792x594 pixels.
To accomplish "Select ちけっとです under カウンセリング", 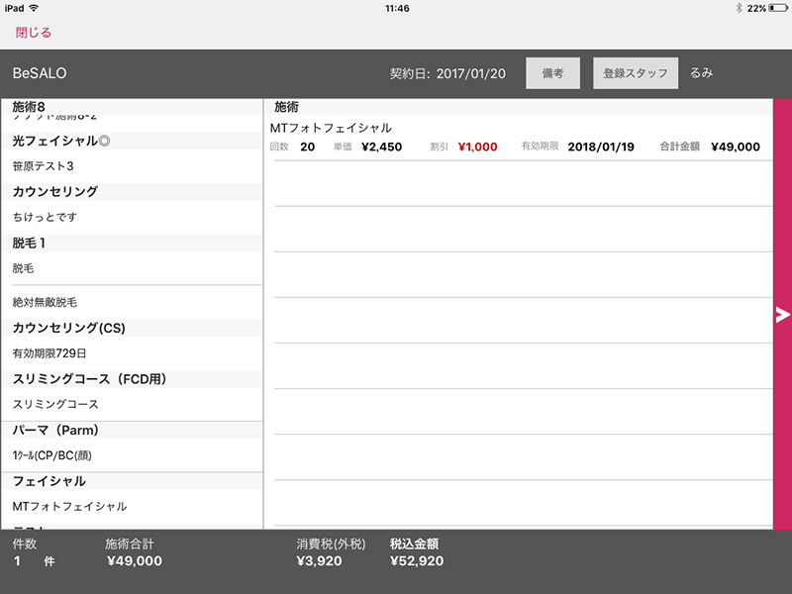I will click(x=45, y=217).
